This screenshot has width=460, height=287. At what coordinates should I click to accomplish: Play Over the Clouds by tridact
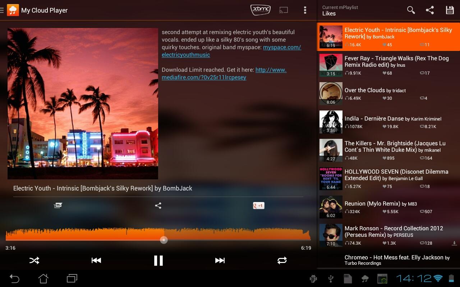(x=388, y=93)
